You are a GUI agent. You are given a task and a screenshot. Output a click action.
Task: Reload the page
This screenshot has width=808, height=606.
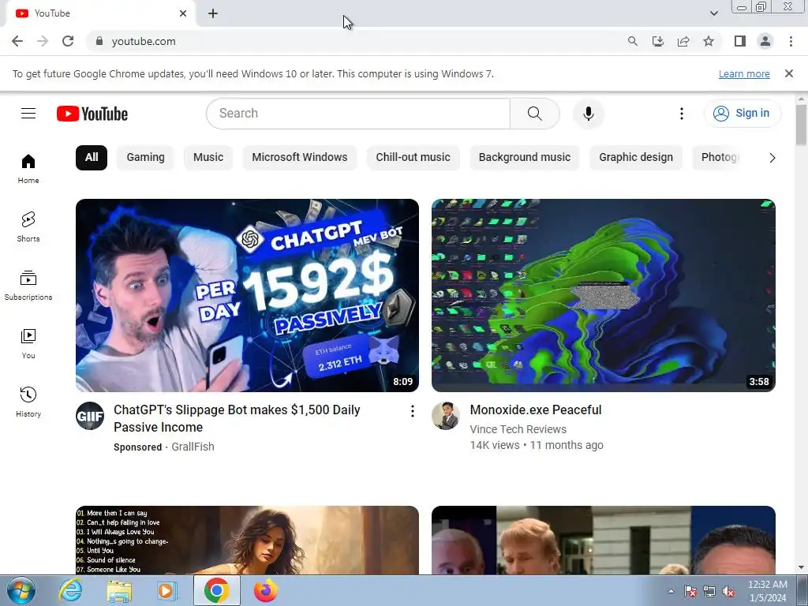(68, 41)
